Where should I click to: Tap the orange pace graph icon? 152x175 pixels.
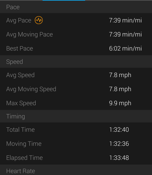(38, 20)
